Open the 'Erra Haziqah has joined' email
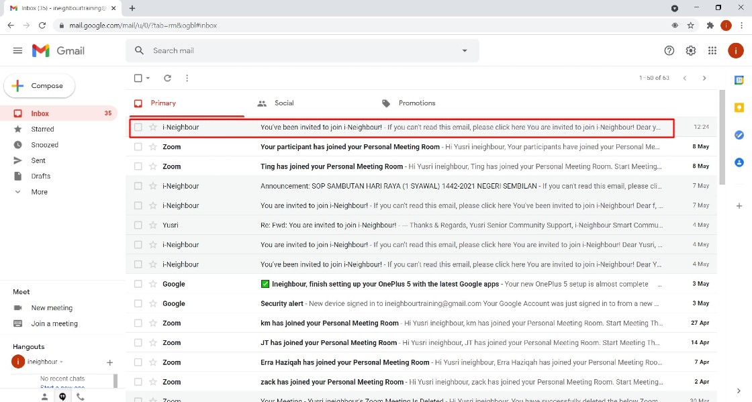This screenshot has width=752, height=402. [422, 362]
